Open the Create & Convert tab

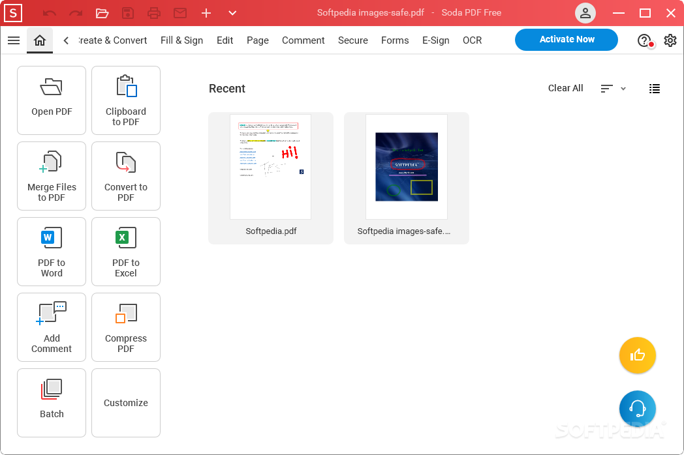pos(112,40)
